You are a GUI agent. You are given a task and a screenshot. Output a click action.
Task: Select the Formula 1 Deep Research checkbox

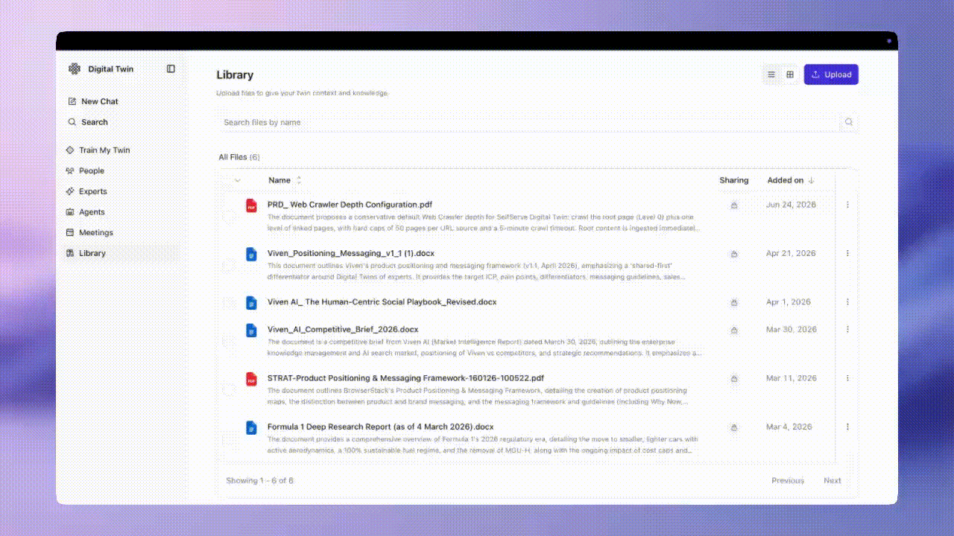[228, 439]
